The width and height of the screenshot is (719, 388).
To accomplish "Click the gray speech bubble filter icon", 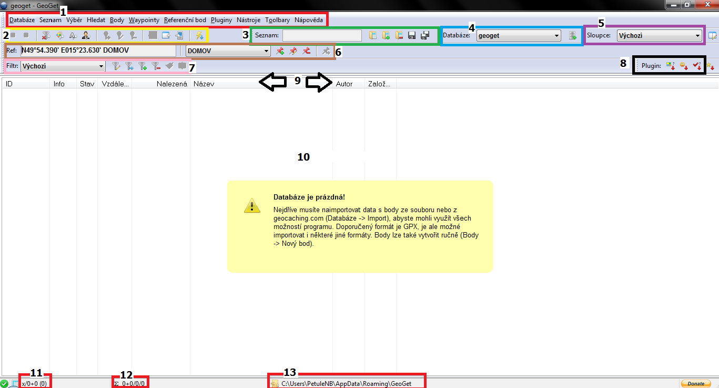I will tap(182, 66).
